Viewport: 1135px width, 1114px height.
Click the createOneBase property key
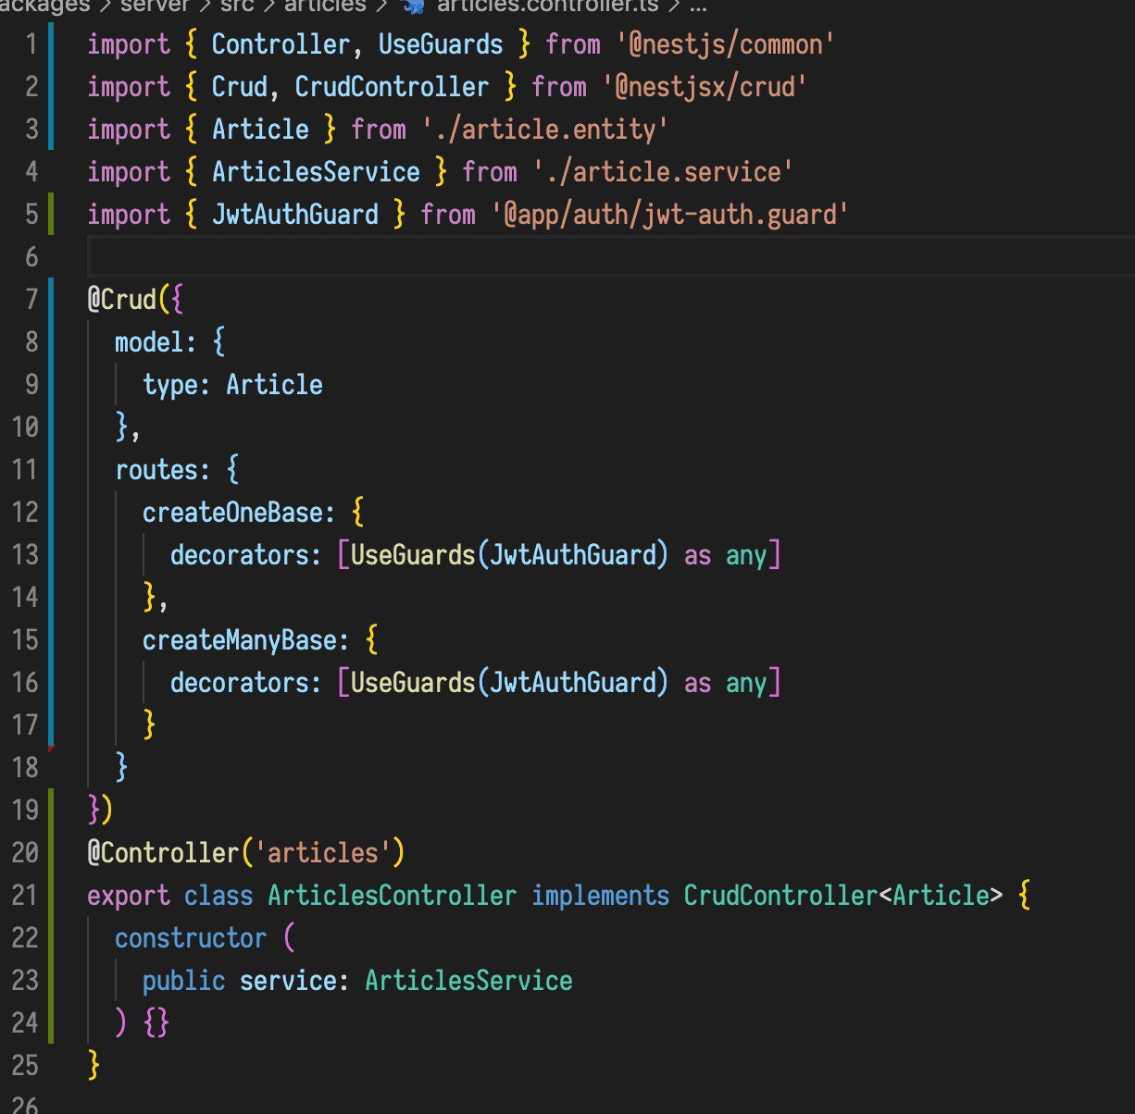pyautogui.click(x=232, y=513)
